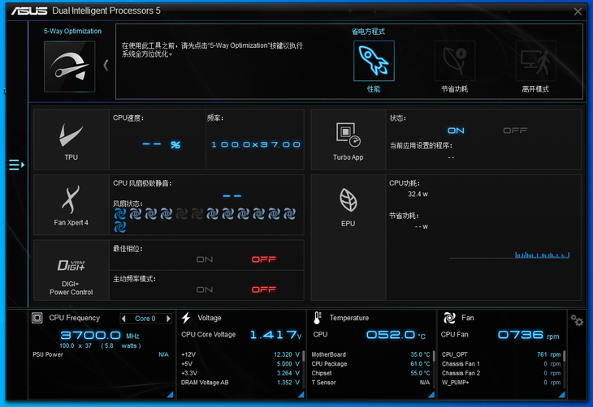The image size is (593, 407).
Task: Click the last fan icon in second row
Action: (x=120, y=227)
